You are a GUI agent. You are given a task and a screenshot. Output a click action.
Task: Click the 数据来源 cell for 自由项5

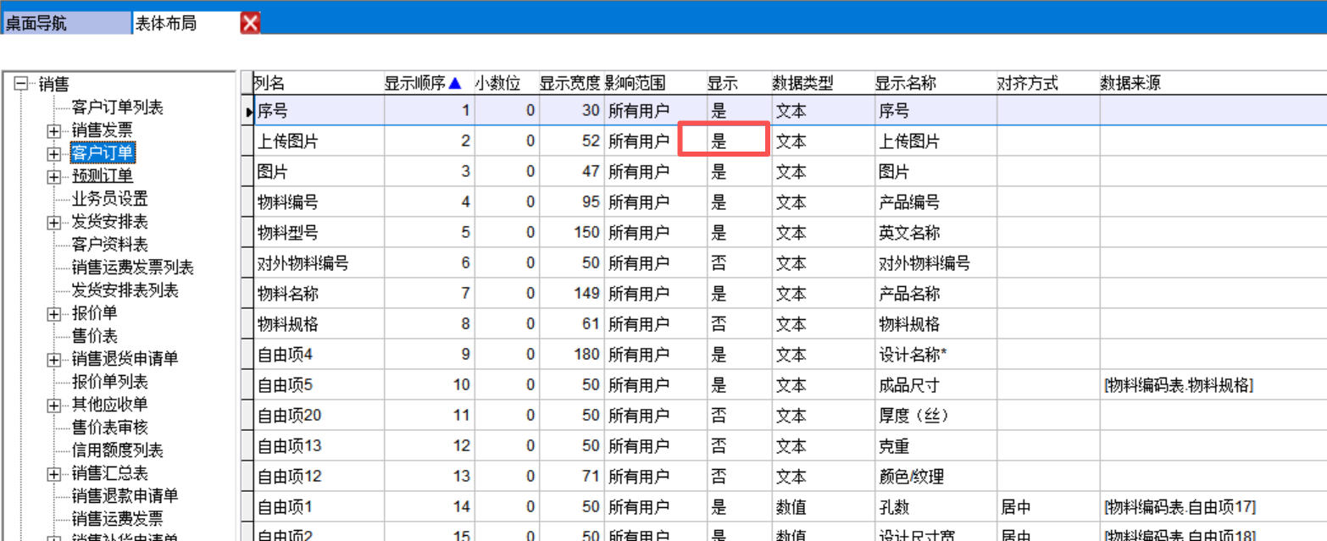[x=1179, y=385]
